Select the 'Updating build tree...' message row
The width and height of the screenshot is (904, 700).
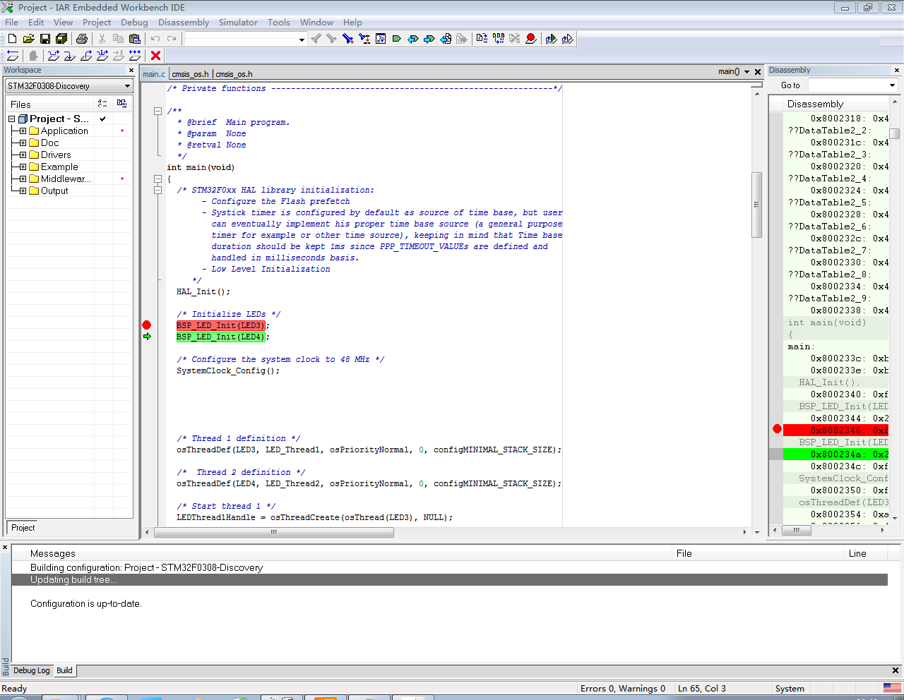point(449,579)
